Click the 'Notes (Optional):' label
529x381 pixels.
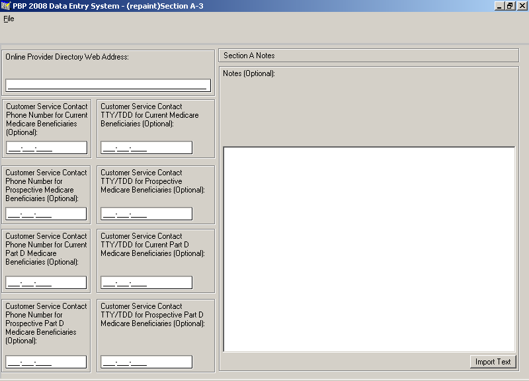click(x=249, y=73)
